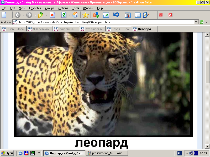Click inside the address URL field
This screenshot has width=210, height=157.
pyautogui.click(x=105, y=22)
